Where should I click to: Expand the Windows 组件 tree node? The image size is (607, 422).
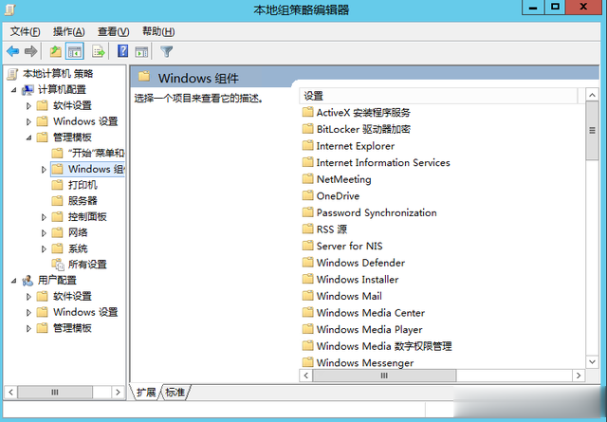pyautogui.click(x=44, y=170)
